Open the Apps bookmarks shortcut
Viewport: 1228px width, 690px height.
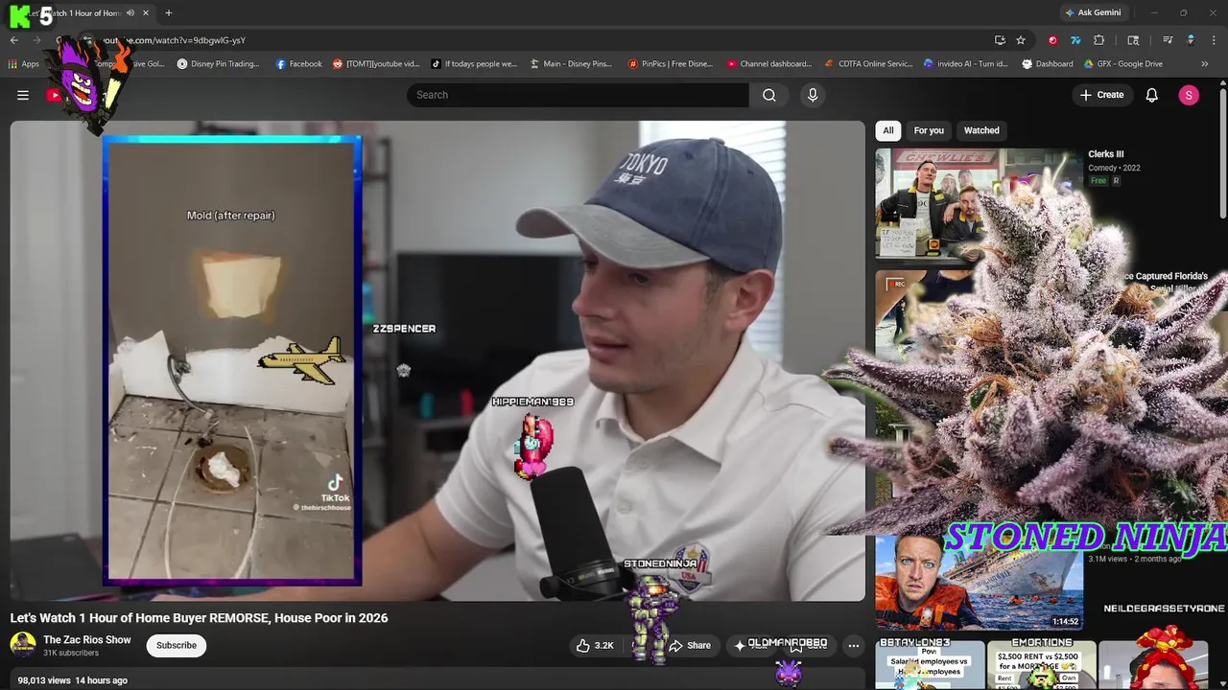point(23,64)
